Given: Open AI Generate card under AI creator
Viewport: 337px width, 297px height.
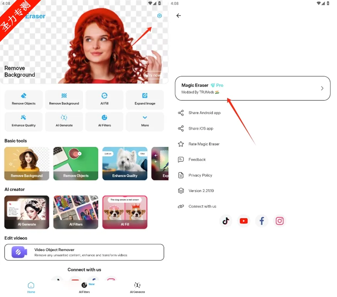Looking at the screenshot, I should [27, 212].
